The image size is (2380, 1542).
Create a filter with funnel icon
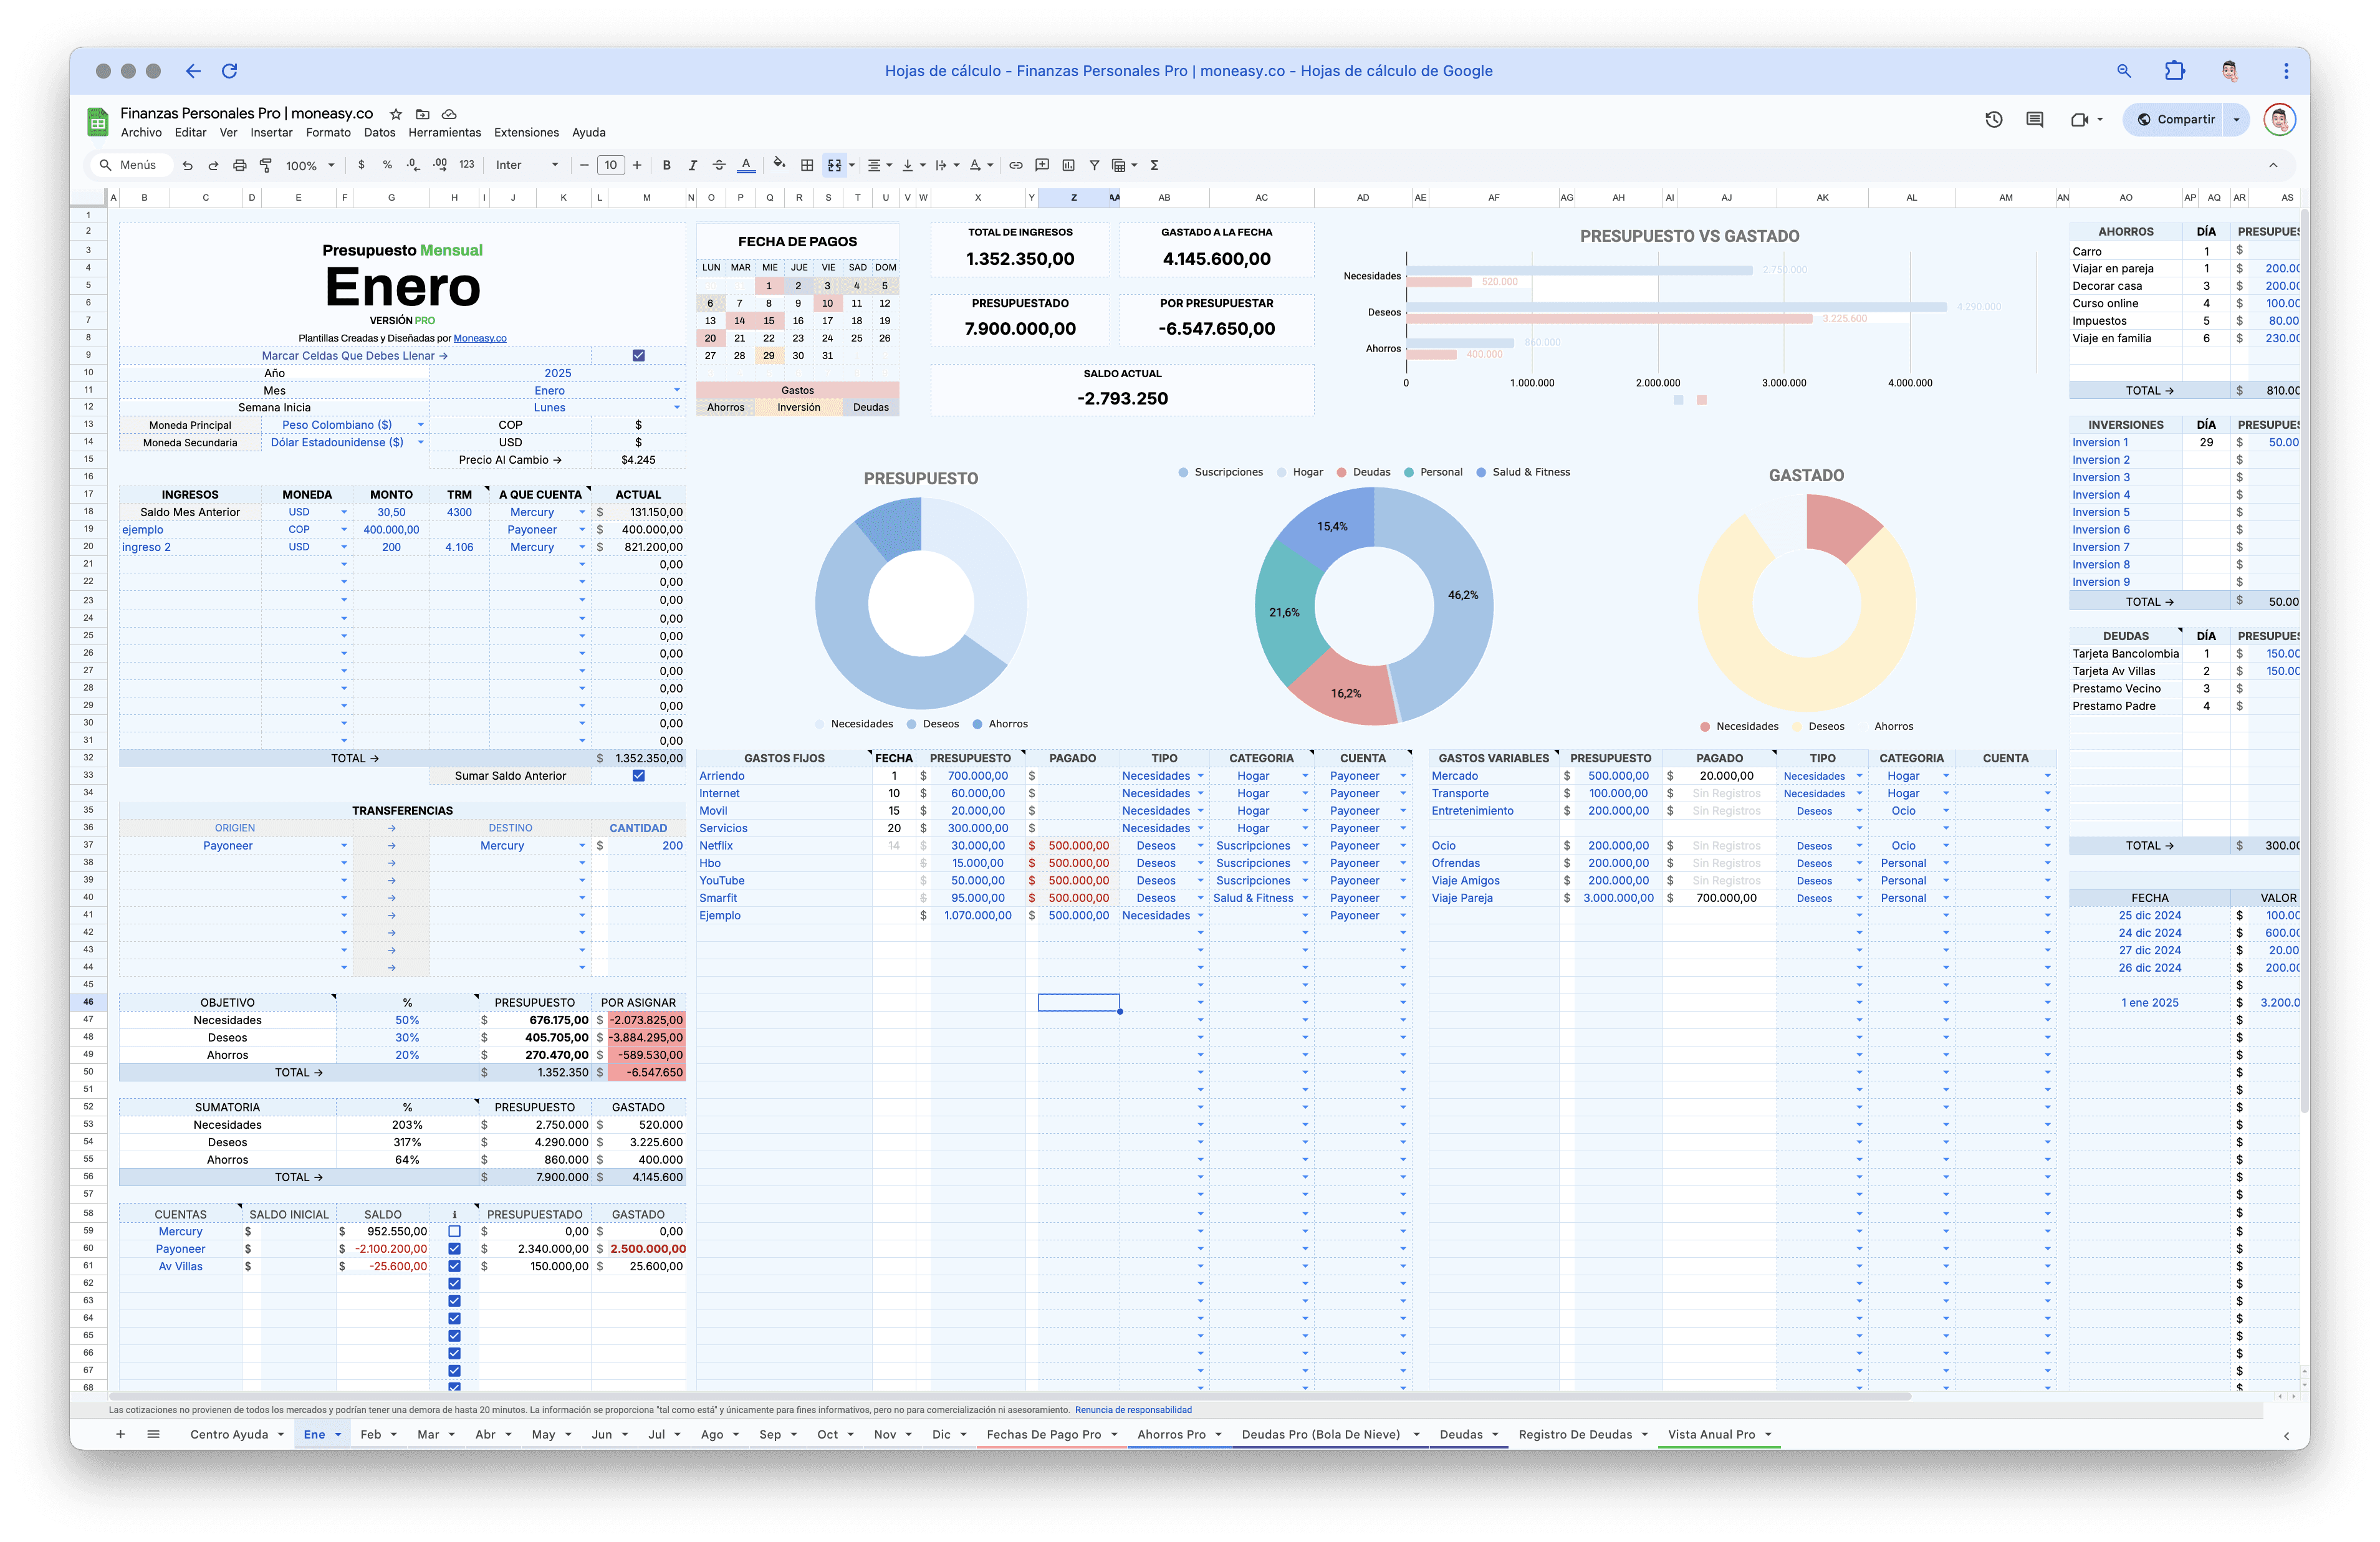coord(1094,165)
